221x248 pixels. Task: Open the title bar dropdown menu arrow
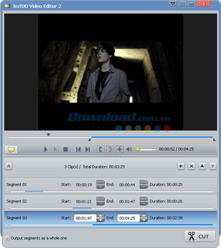pyautogui.click(x=173, y=4)
